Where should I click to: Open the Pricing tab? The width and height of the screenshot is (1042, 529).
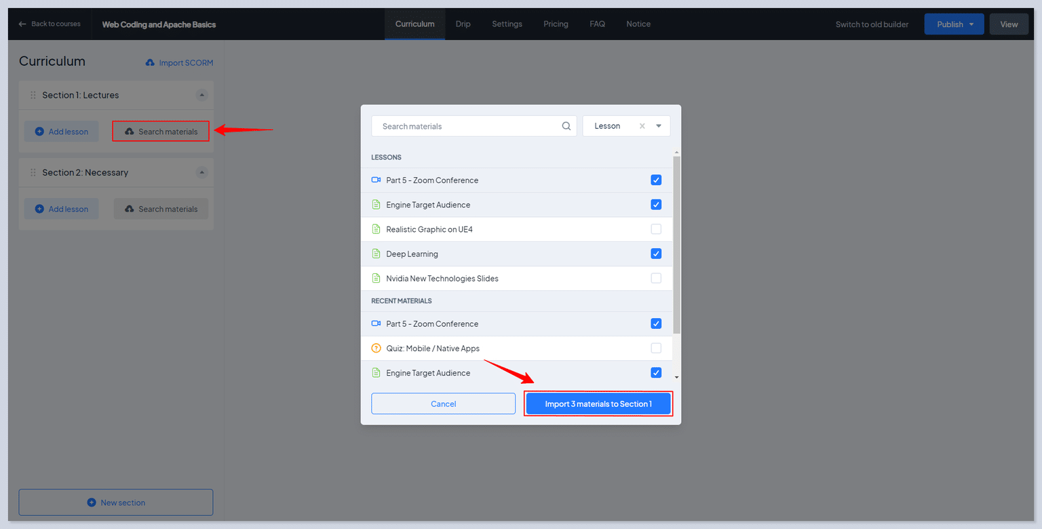556,24
